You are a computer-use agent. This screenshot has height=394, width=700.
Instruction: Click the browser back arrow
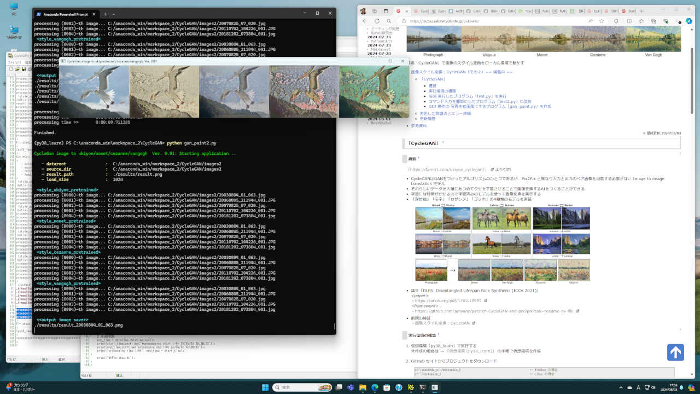click(x=365, y=21)
